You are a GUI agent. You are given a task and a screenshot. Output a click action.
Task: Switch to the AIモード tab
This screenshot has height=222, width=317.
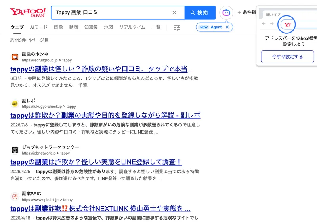point(38,27)
